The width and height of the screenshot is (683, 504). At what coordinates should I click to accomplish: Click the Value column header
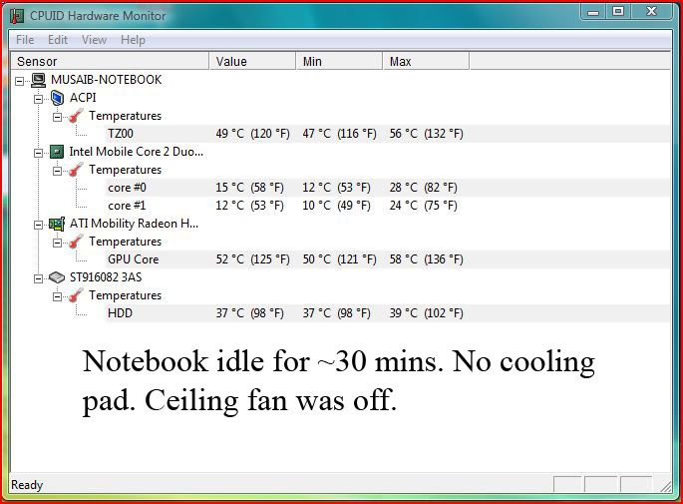tap(252, 61)
